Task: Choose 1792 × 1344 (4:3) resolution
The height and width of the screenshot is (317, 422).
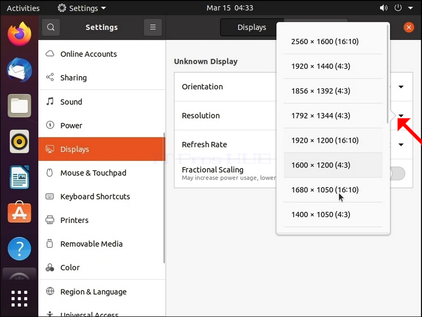Action: coord(333,116)
